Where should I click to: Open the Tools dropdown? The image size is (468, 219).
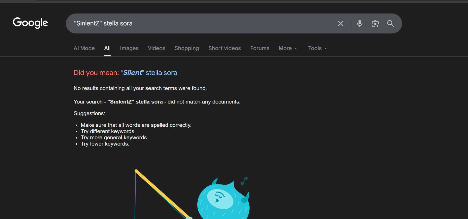click(x=318, y=48)
